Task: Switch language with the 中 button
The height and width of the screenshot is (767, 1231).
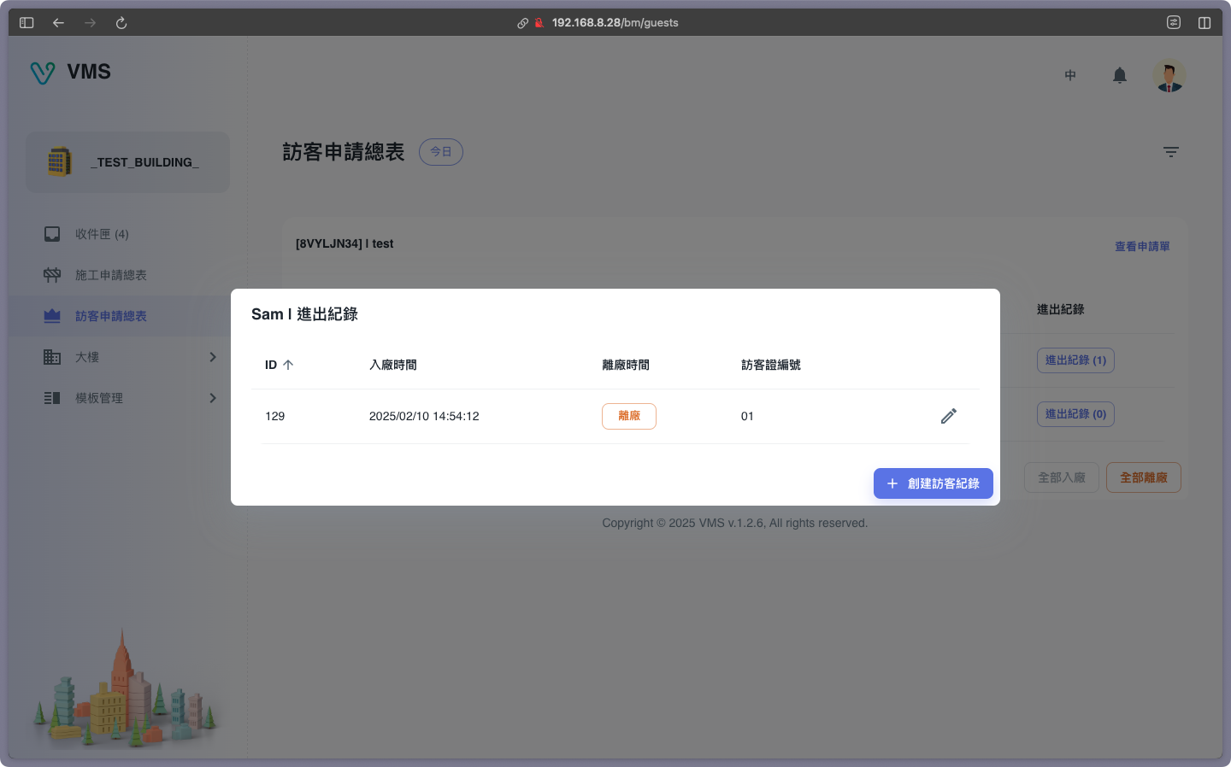Action: [x=1070, y=75]
